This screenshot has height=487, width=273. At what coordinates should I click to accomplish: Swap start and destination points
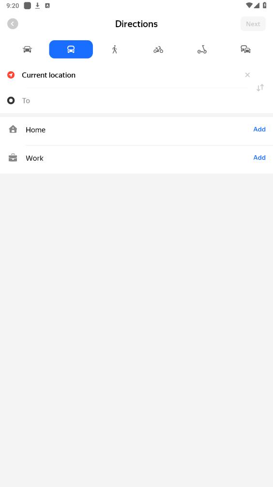[x=260, y=88]
